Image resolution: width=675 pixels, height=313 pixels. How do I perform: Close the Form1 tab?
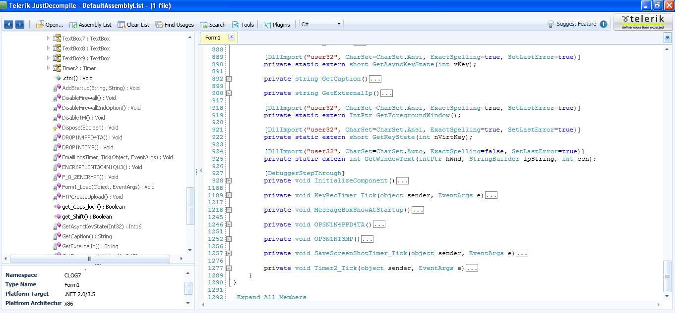click(231, 37)
